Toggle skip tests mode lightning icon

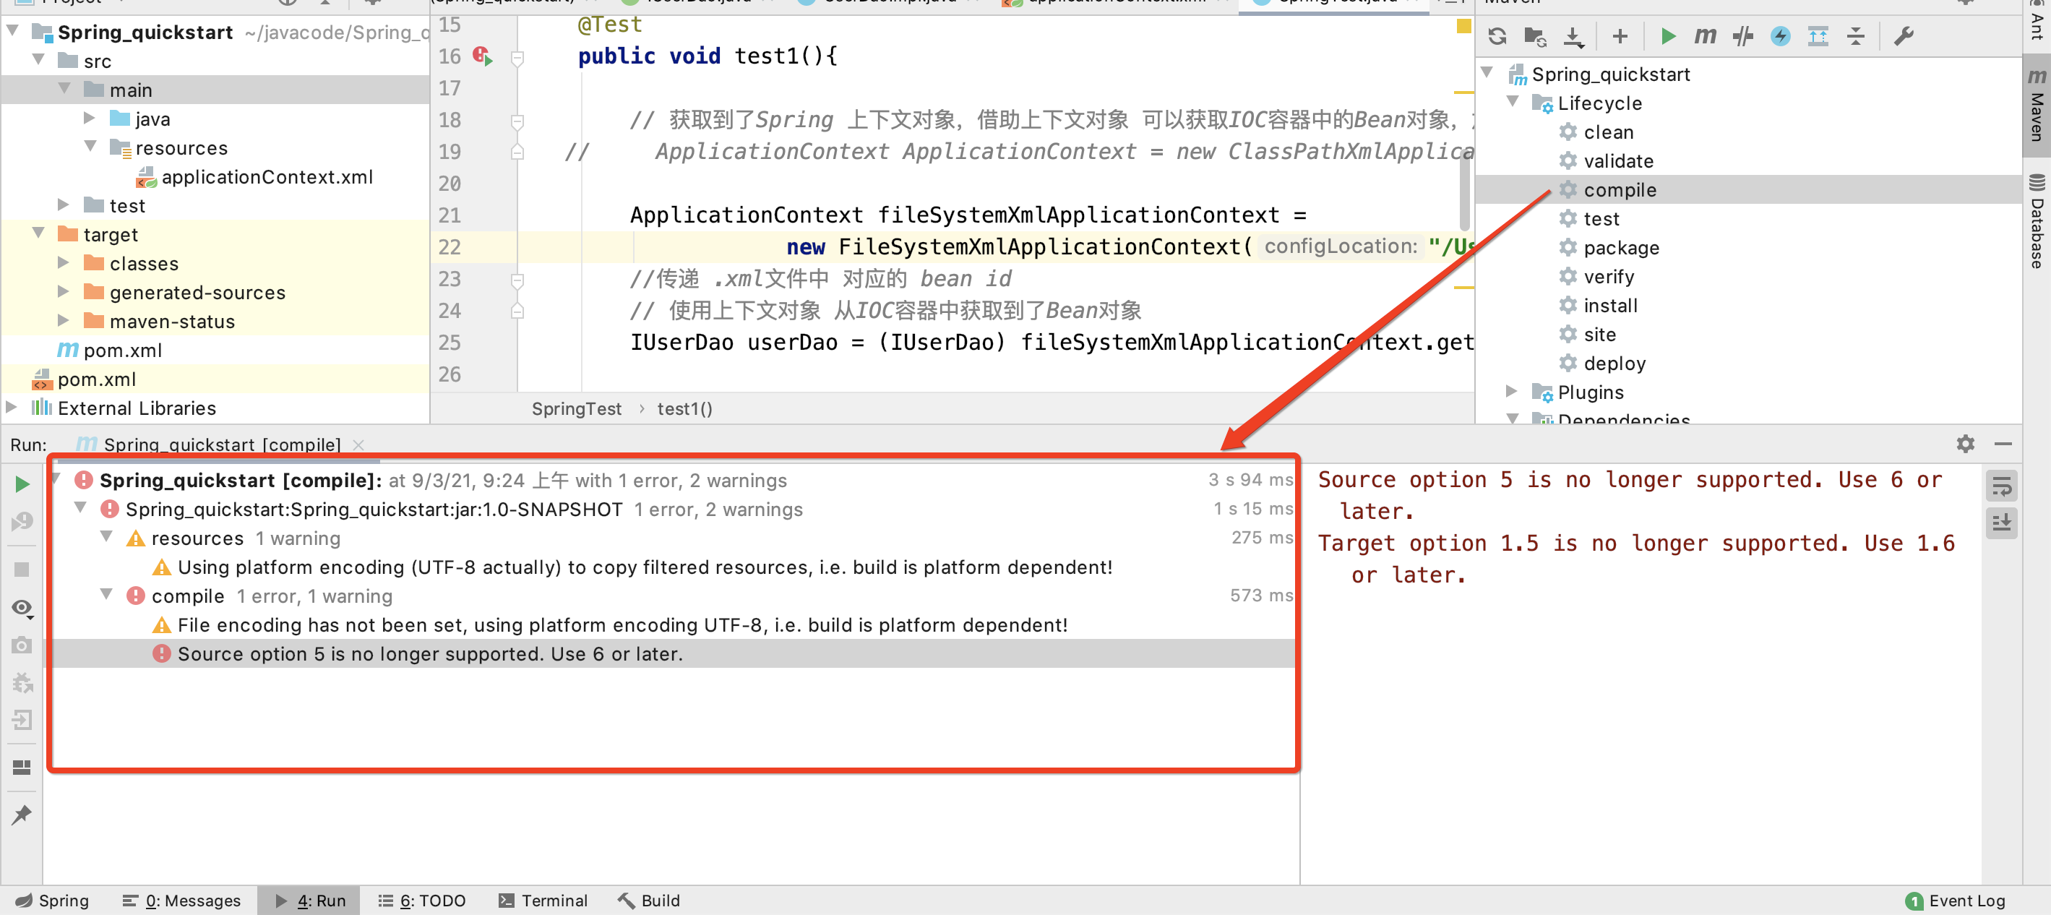[x=1780, y=36]
